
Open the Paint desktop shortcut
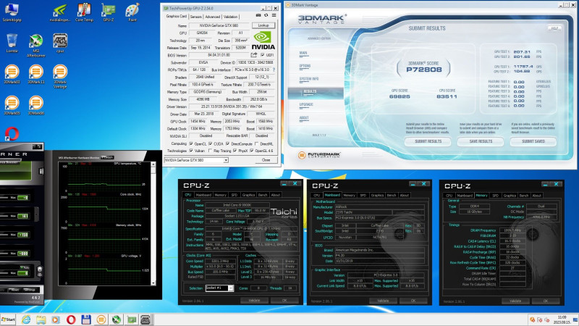(x=132, y=12)
